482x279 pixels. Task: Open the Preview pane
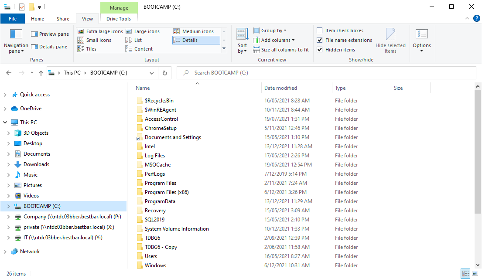[x=49, y=34]
